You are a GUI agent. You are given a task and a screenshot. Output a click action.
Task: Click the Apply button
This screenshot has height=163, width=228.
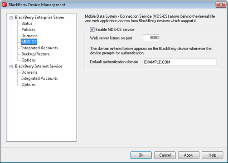pos(189,155)
